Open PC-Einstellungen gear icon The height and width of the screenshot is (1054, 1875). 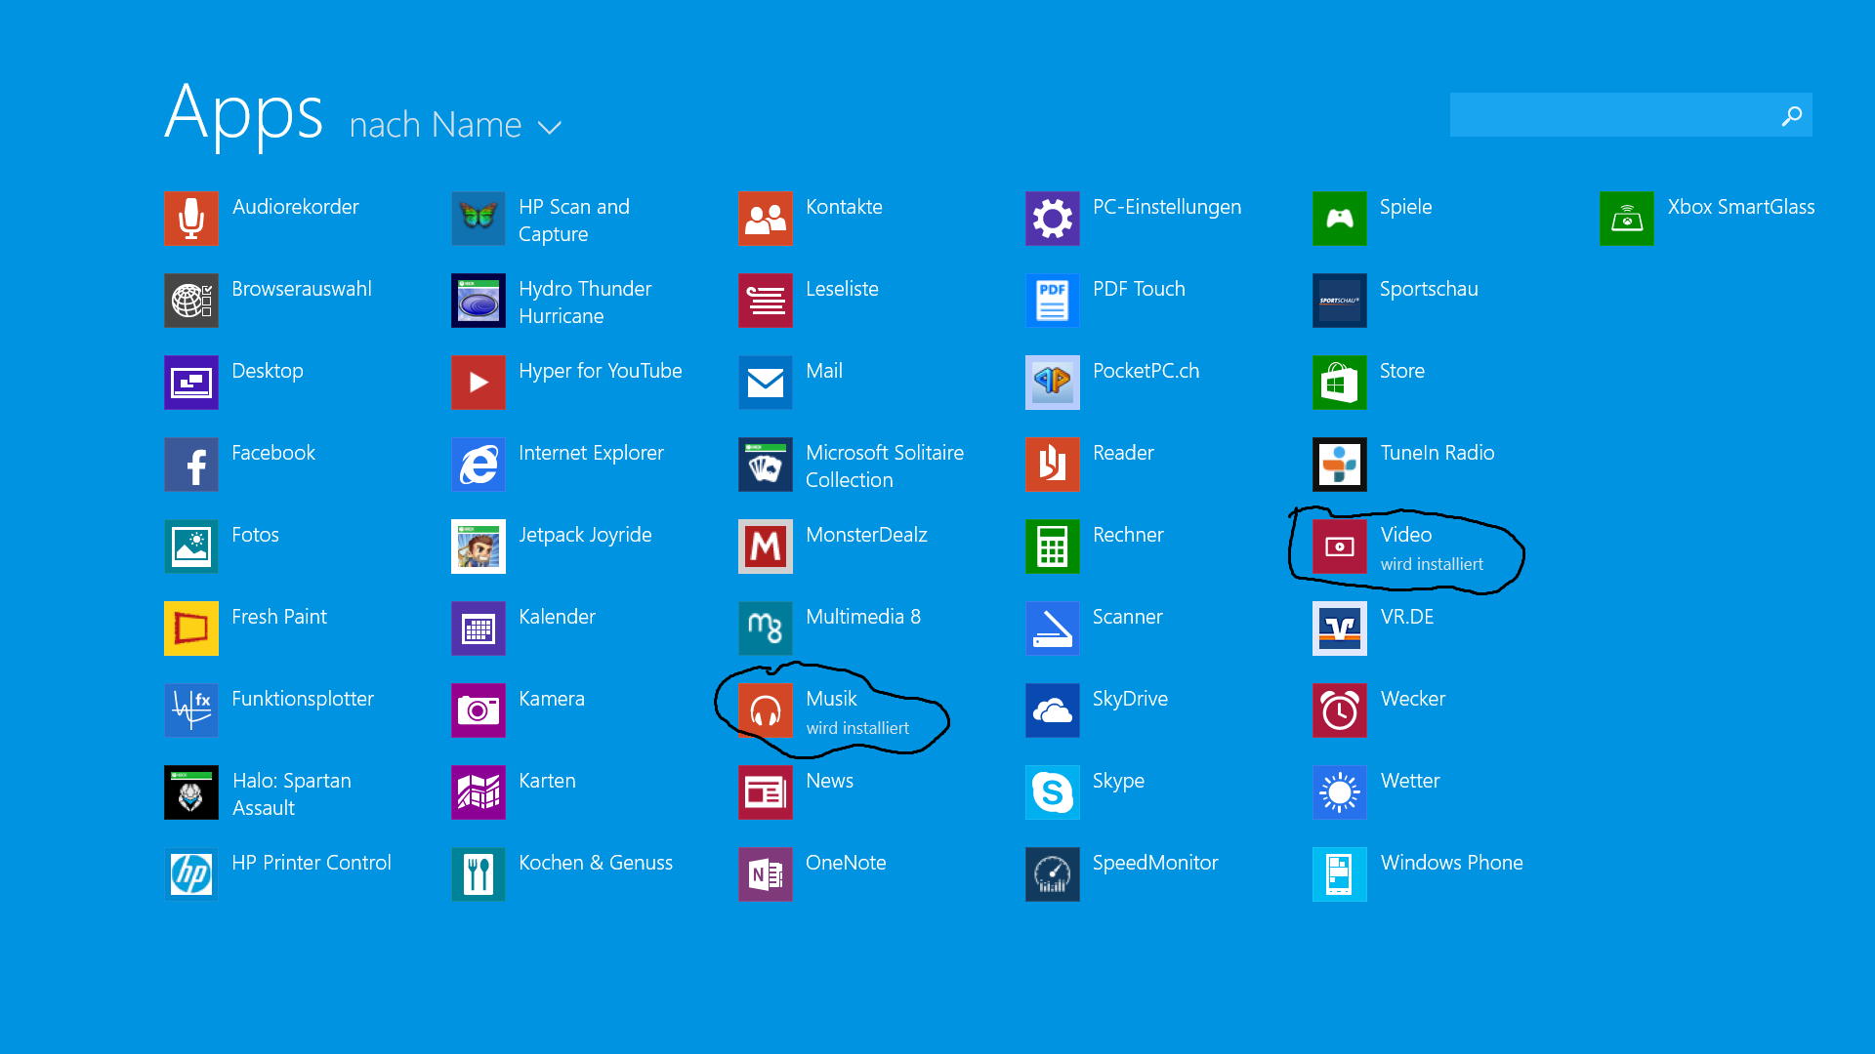(x=1053, y=219)
